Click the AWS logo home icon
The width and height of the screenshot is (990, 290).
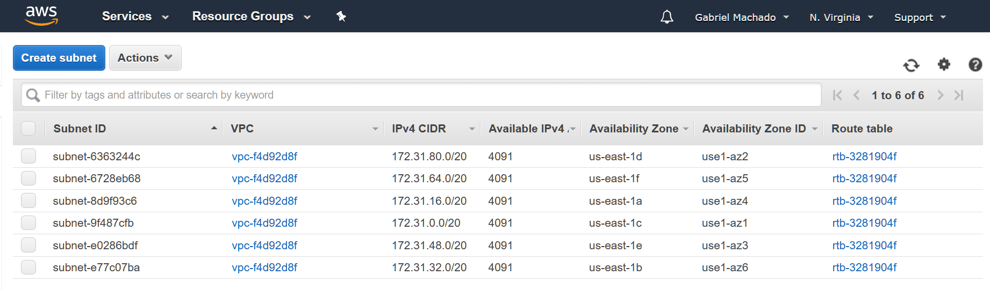pyautogui.click(x=41, y=16)
